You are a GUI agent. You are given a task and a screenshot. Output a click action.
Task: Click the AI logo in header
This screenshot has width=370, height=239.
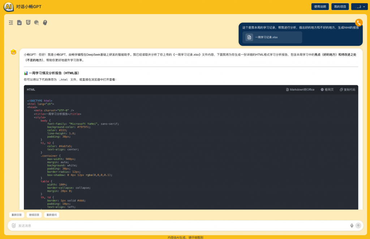pyautogui.click(x=8, y=6)
